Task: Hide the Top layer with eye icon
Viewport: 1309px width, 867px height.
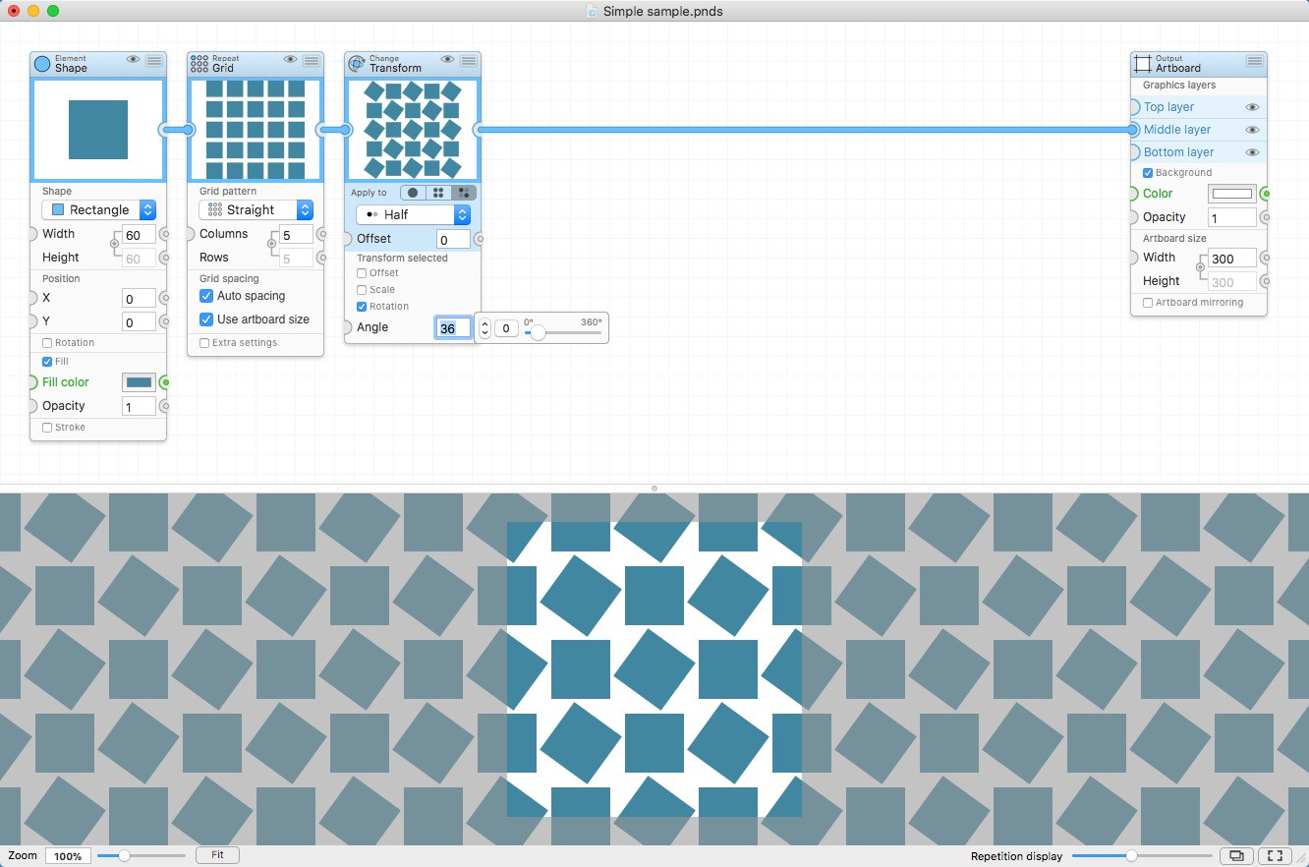Action: [x=1252, y=107]
